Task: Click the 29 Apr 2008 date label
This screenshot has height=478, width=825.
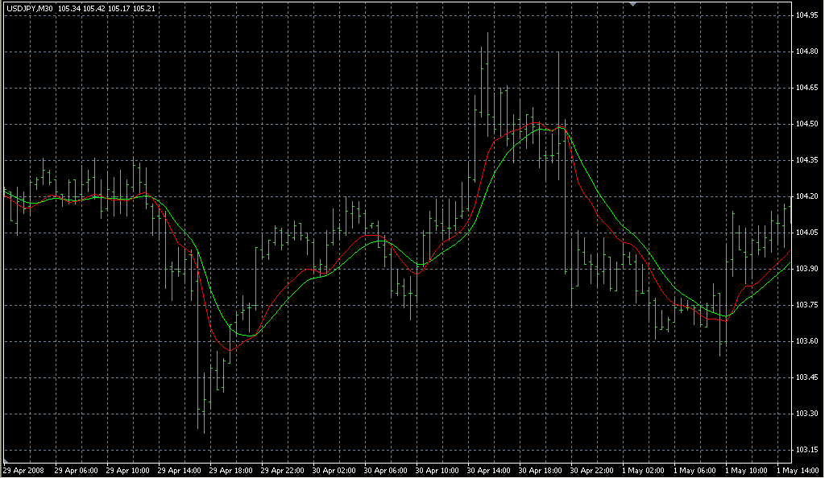Action: pos(24,471)
